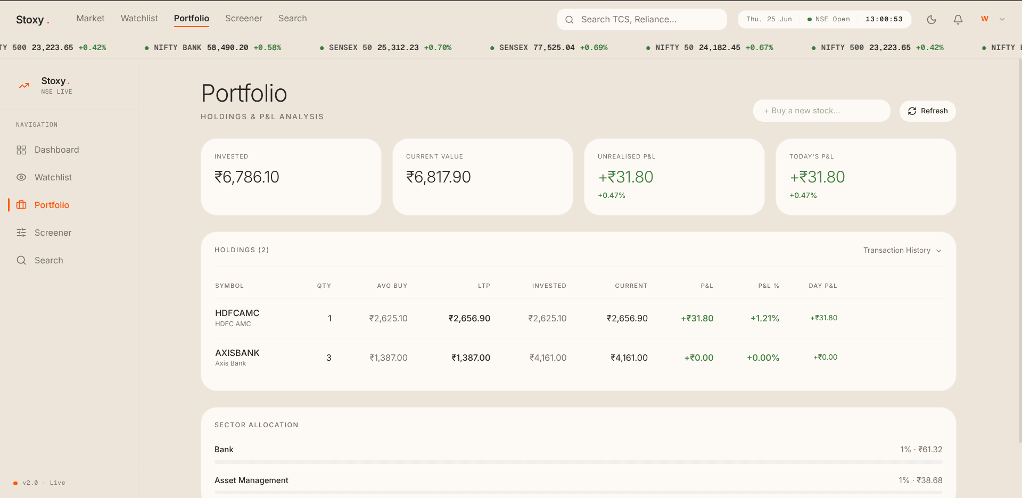Select the Portfolio tab in top navigation
The height and width of the screenshot is (498, 1022).
[x=192, y=19]
